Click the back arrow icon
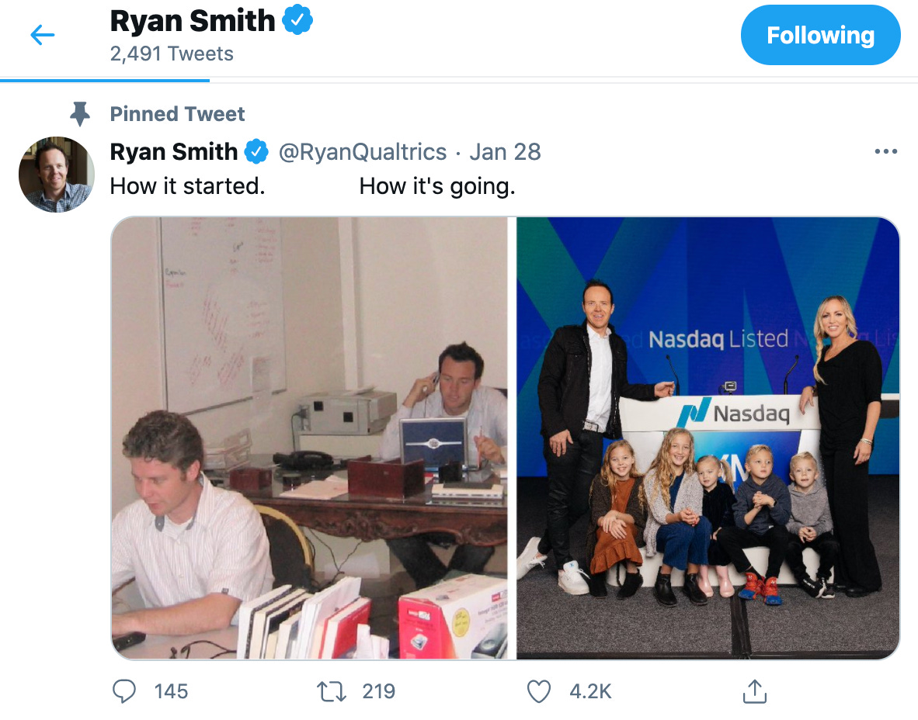Screen dimensions: 918x720 (43, 35)
